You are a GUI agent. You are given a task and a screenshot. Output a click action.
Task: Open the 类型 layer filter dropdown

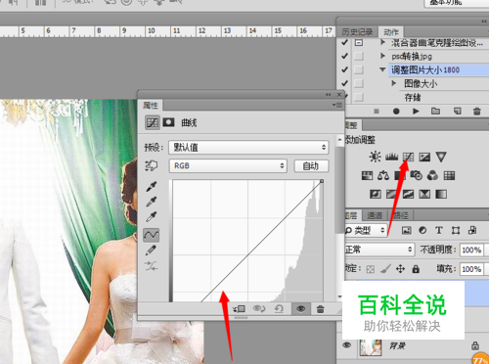[366, 231]
